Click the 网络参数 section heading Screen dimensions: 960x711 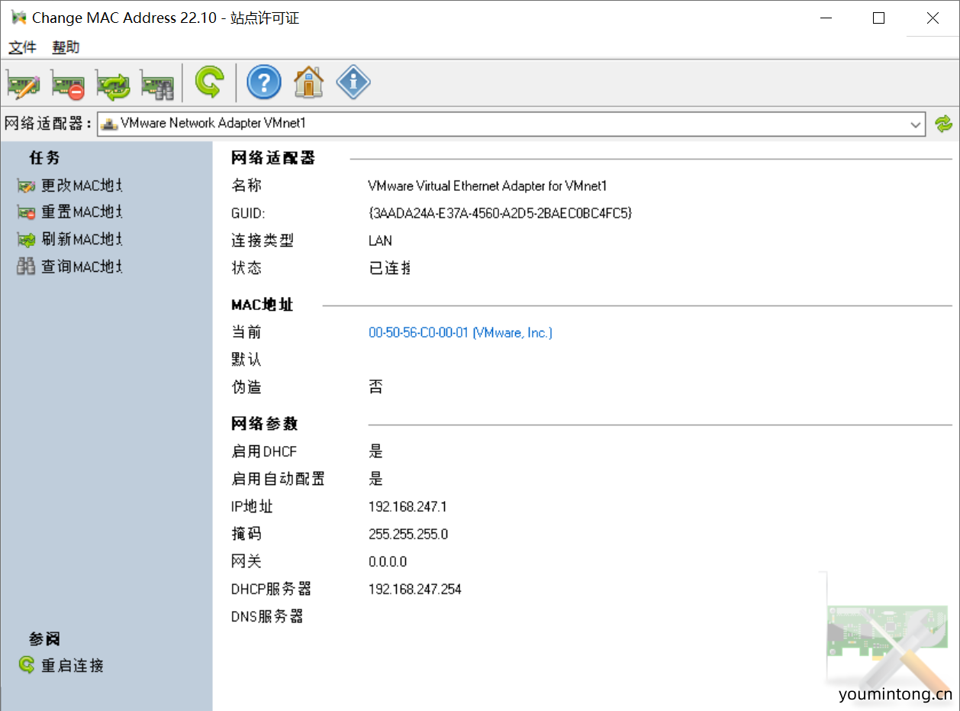(265, 424)
